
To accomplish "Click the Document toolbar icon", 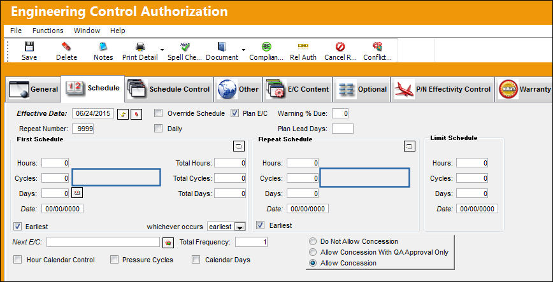I will click(x=222, y=46).
